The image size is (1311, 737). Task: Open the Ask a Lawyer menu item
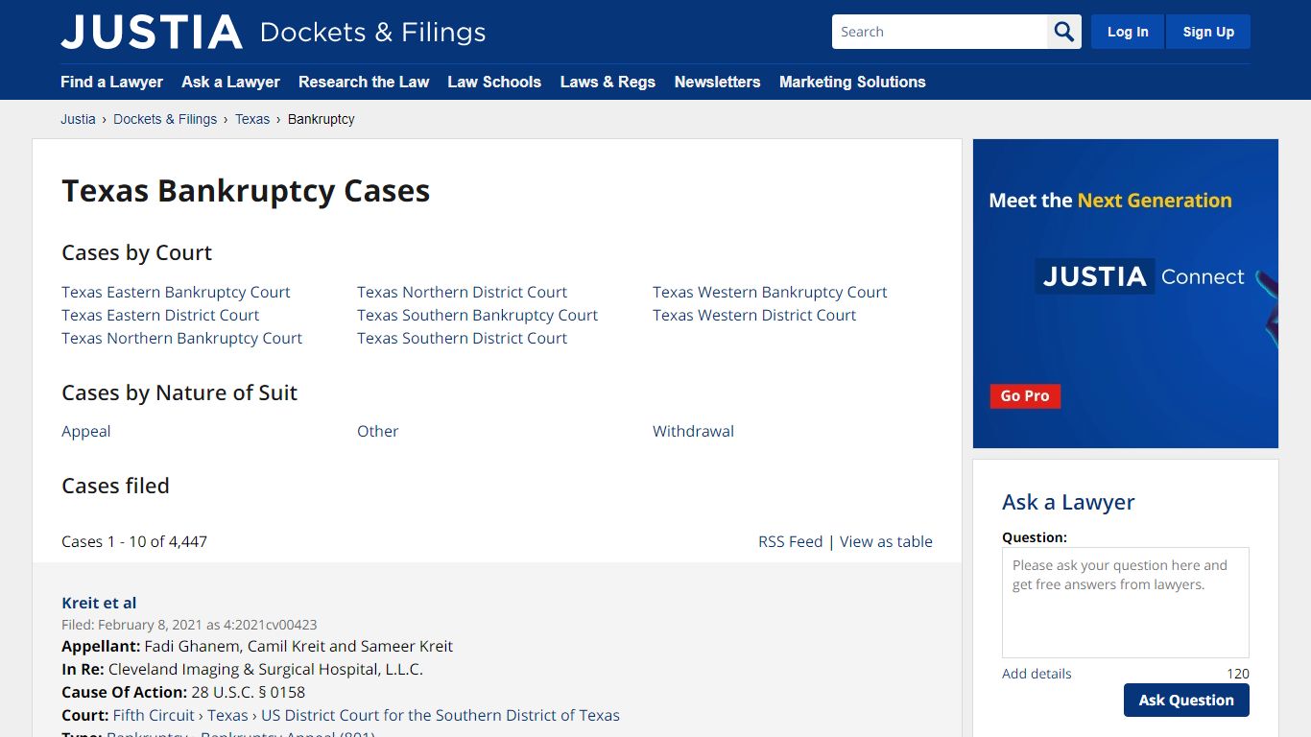(x=230, y=82)
